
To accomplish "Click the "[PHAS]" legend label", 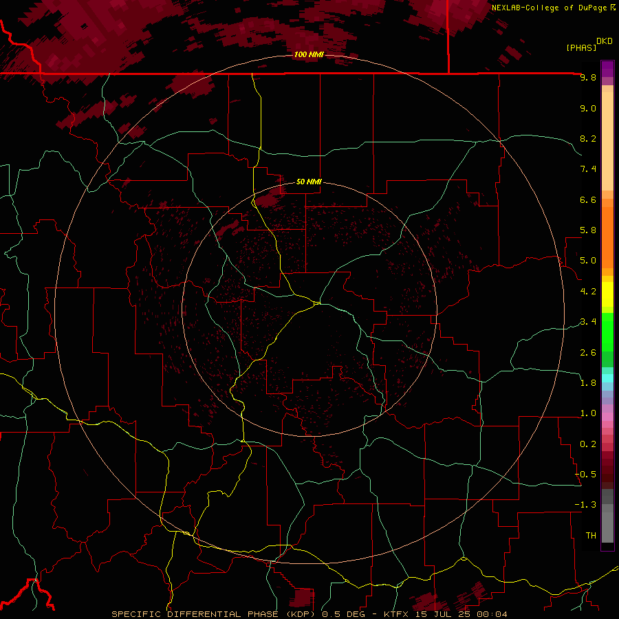I will (x=581, y=47).
